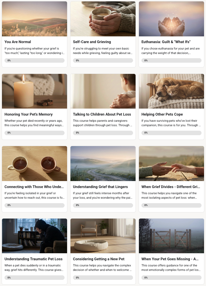
Task: Click progress bar under You Are Normal
Action: (x=35, y=60)
